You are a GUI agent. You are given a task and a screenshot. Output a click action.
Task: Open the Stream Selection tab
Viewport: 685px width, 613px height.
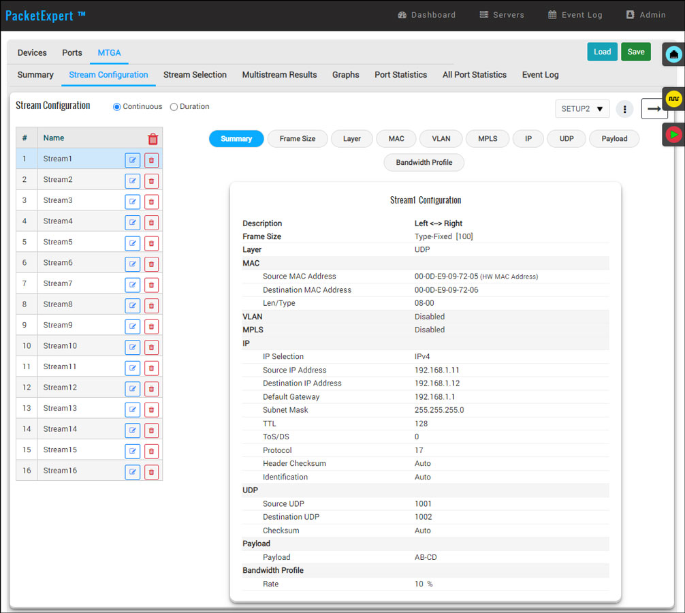click(x=195, y=75)
